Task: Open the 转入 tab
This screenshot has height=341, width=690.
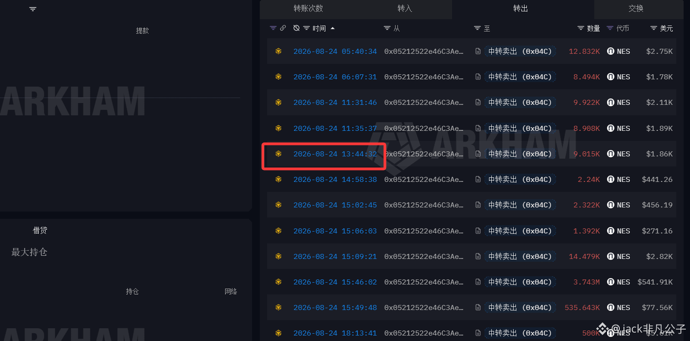Action: click(x=405, y=8)
